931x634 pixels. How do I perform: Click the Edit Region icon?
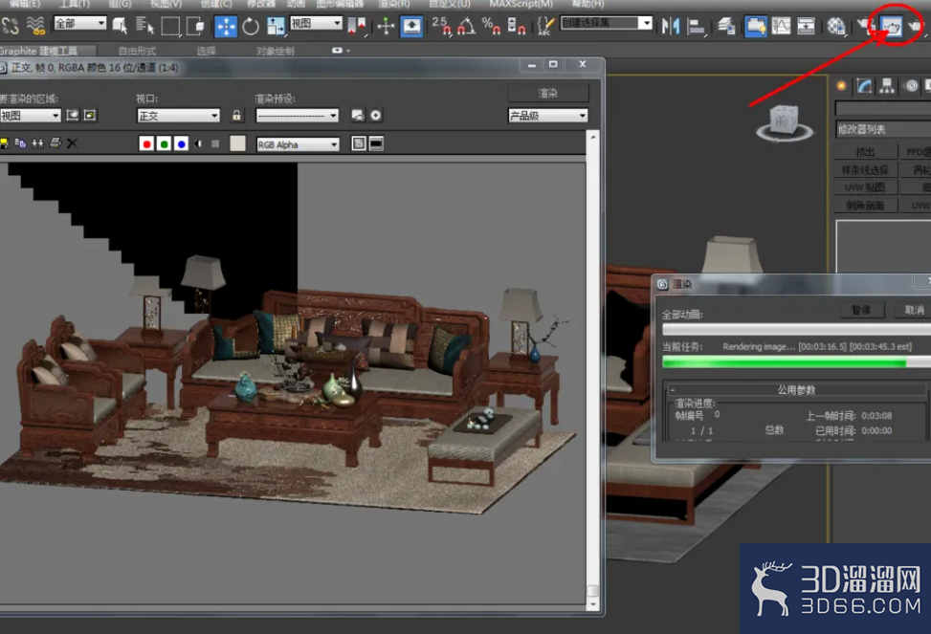(x=73, y=115)
